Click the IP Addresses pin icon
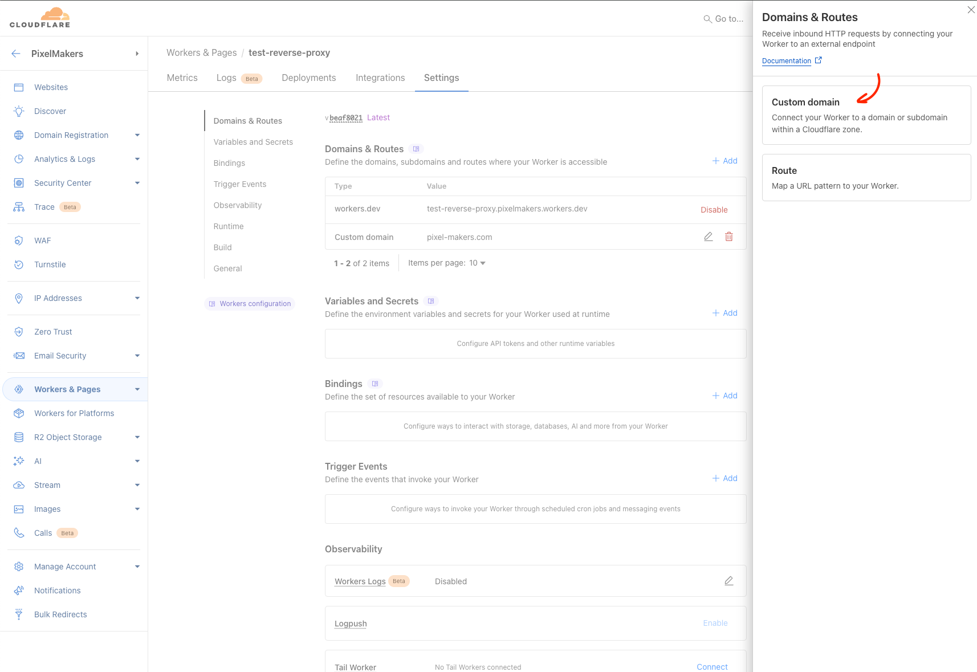This screenshot has width=977, height=672. click(19, 298)
